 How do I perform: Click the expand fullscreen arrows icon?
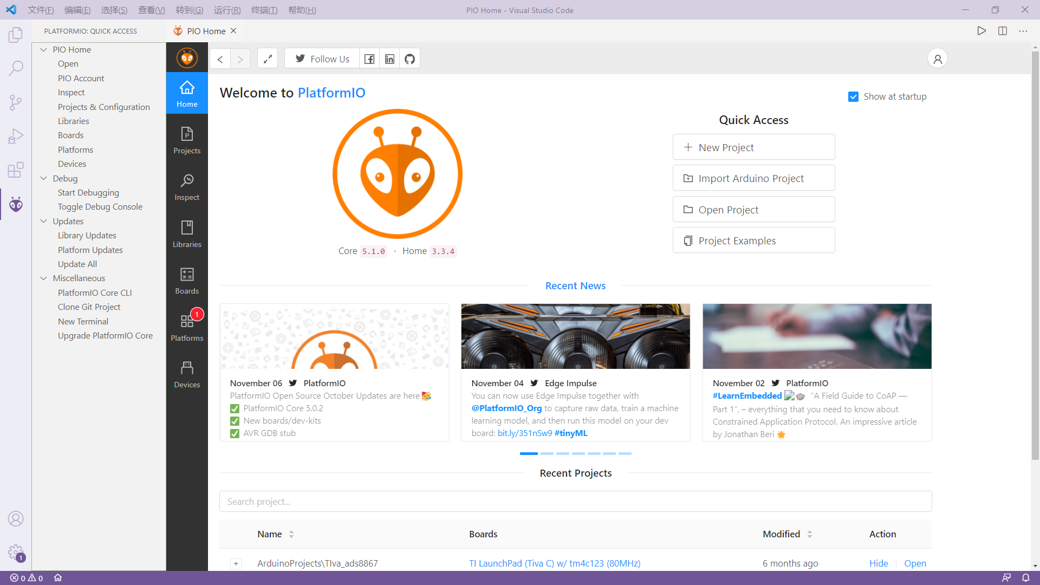pos(268,59)
